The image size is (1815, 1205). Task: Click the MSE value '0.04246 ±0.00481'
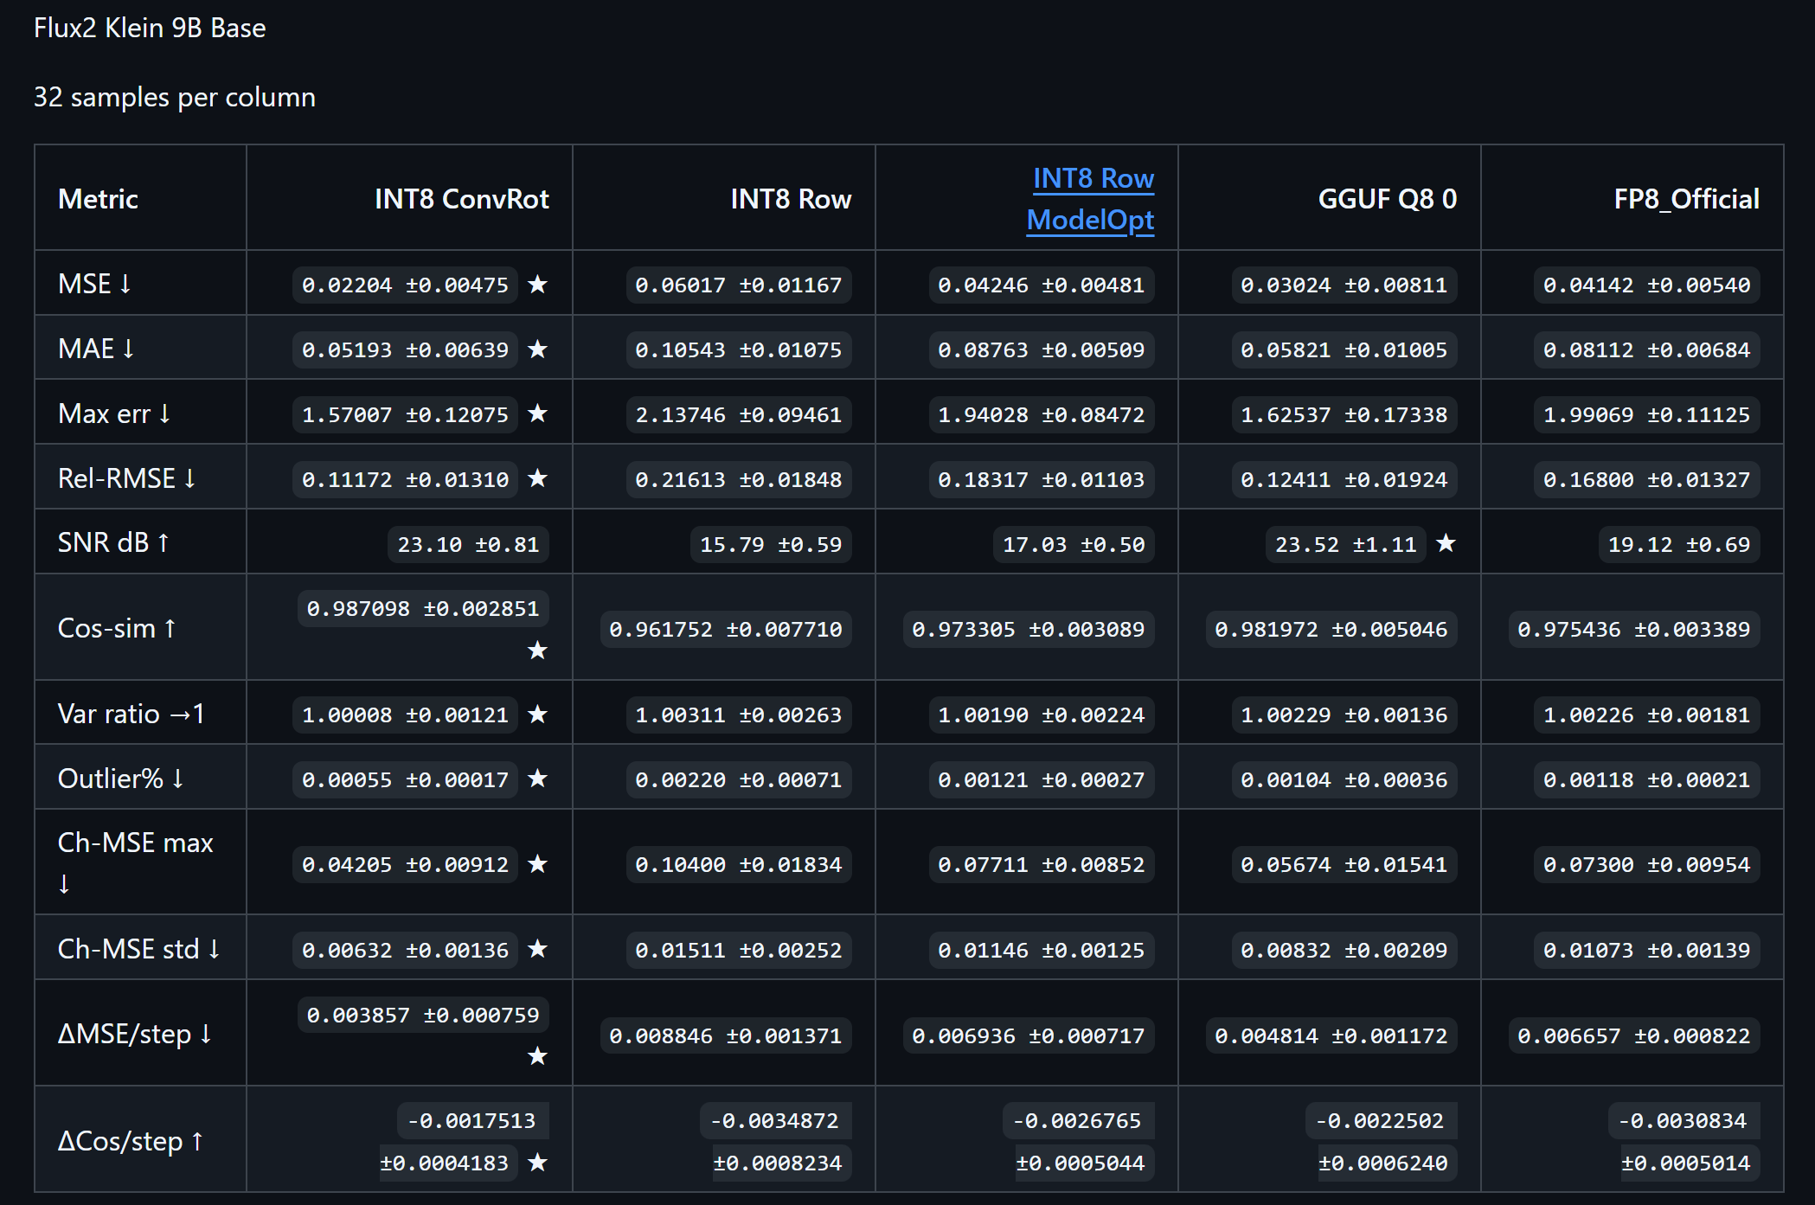pos(1041,285)
